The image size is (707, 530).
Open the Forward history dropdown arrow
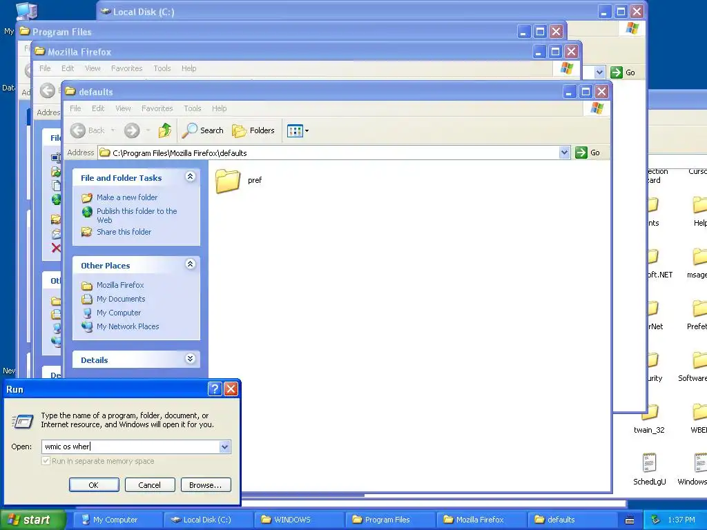point(148,130)
